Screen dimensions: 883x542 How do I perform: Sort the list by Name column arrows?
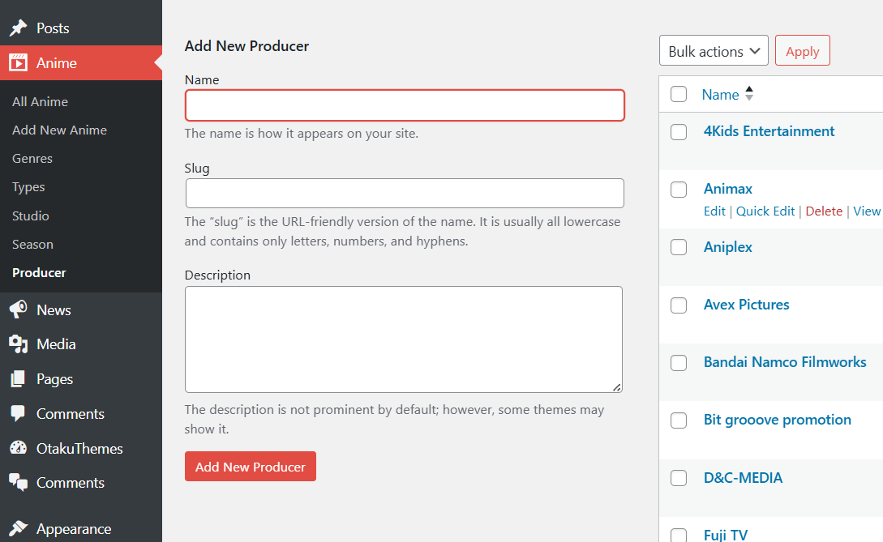click(x=749, y=94)
